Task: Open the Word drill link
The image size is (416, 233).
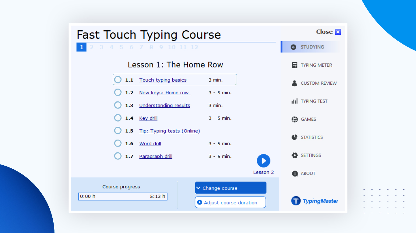Action: (150, 144)
